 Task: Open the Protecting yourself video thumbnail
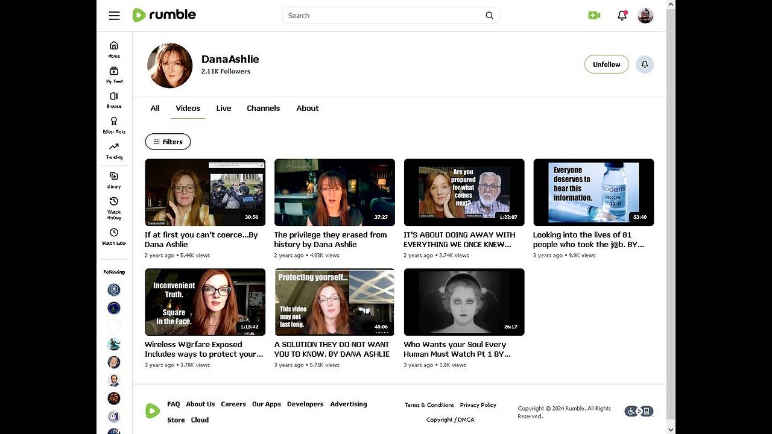[335, 302]
